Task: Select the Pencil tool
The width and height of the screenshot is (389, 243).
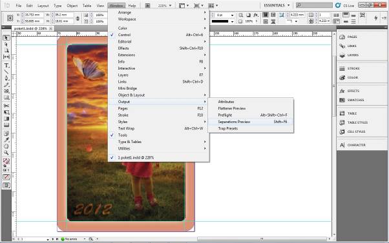Action: tap(6, 85)
